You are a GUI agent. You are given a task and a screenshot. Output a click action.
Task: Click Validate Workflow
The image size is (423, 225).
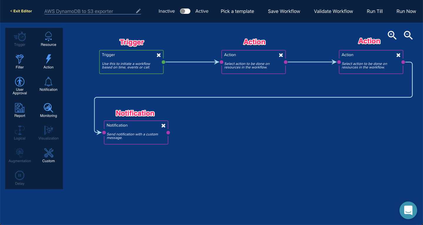pos(333,11)
